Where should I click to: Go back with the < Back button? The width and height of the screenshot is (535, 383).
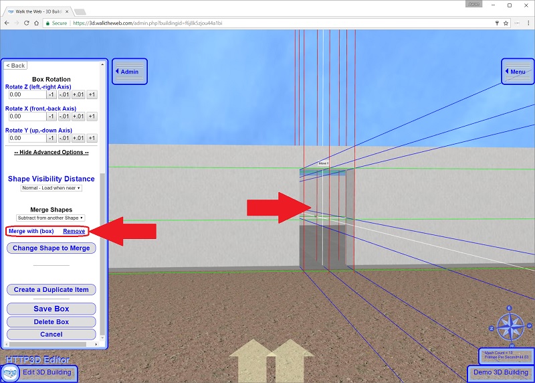[15, 66]
